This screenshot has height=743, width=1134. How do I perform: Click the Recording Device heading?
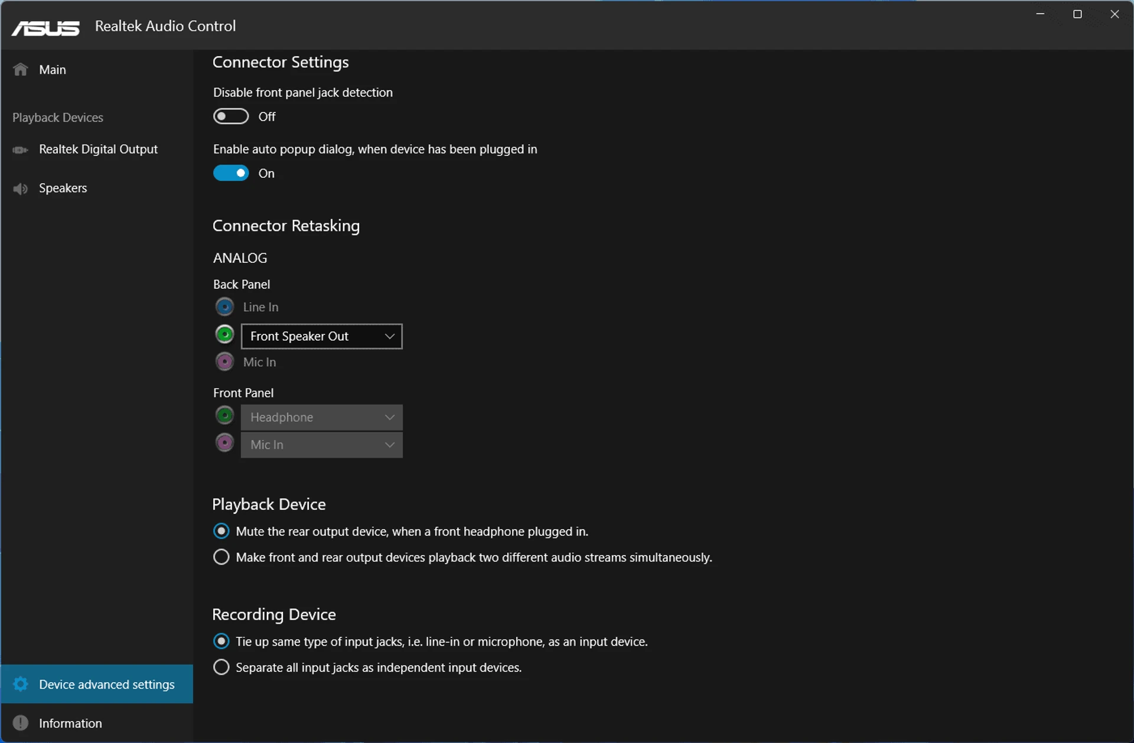tap(274, 615)
